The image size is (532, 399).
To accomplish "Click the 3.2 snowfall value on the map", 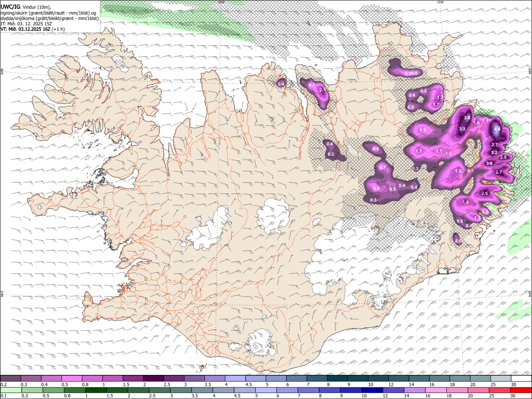I will (x=494, y=153).
